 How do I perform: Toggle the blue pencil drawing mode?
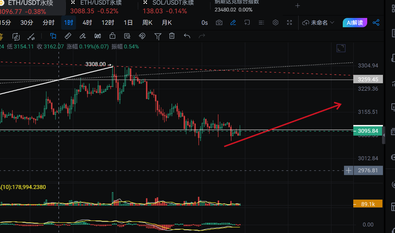click(233, 23)
